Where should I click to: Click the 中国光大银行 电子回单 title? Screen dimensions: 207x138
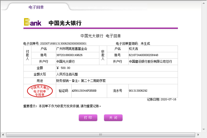[101, 36]
